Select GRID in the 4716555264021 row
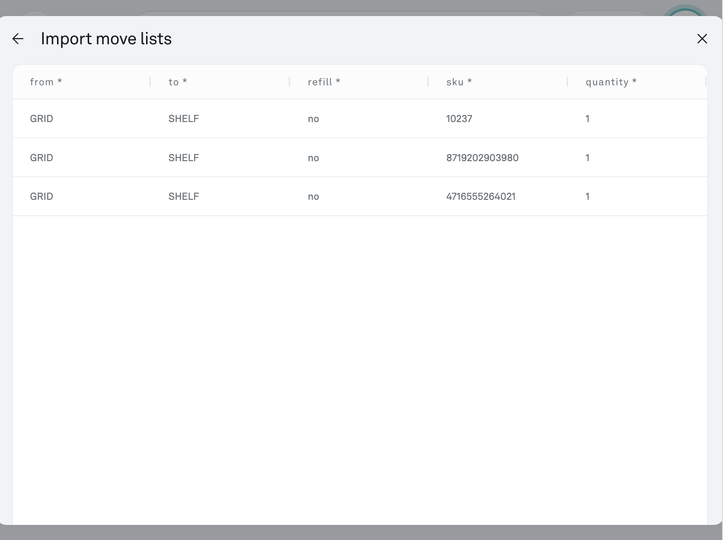This screenshot has height=540, width=723. [x=41, y=196]
